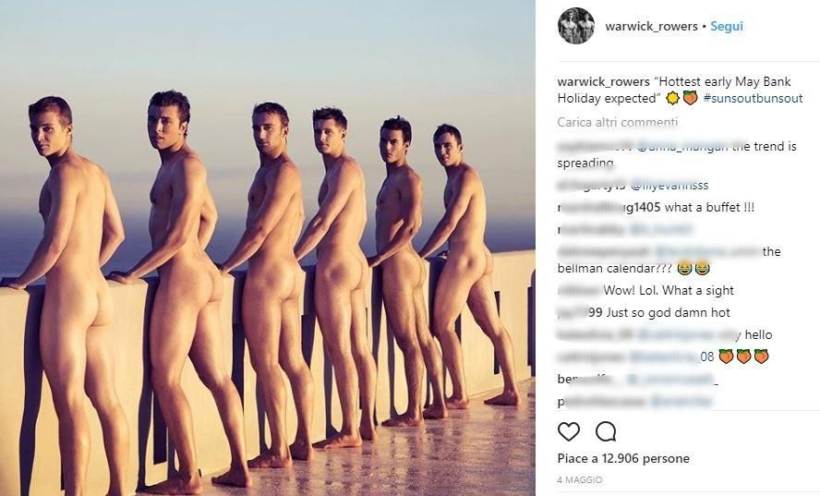820x496 pixels.
Task: Click Piace a 12.906 persone likes count
Action: [623, 458]
